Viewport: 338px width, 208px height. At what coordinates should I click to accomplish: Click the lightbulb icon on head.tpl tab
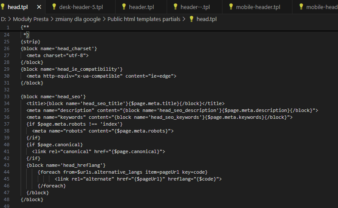[3, 7]
